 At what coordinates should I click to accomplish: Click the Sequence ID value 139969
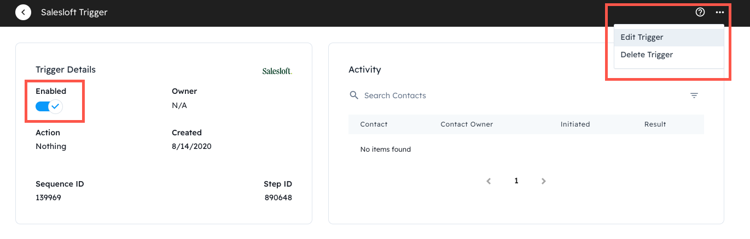48,198
